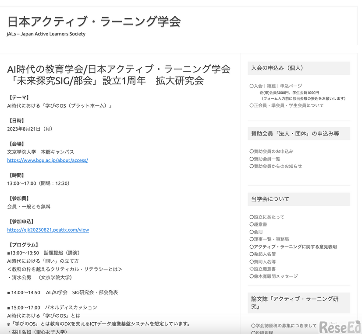Click the venue text 文京学院大学 本郷キャンパス

click(x=41, y=152)
